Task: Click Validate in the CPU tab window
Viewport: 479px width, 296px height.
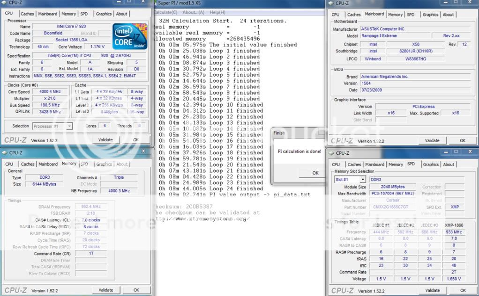Action: pos(105,140)
